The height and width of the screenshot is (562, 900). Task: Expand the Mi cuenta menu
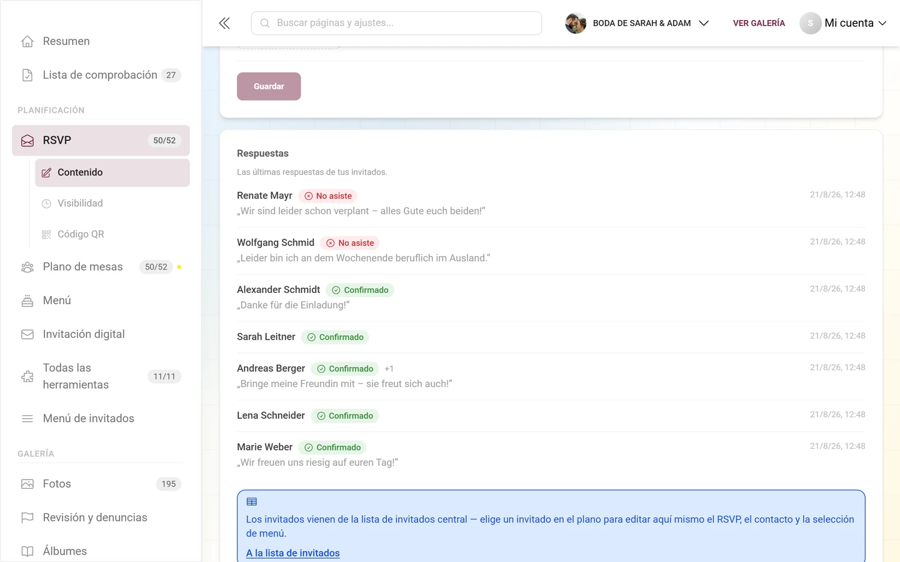click(843, 23)
